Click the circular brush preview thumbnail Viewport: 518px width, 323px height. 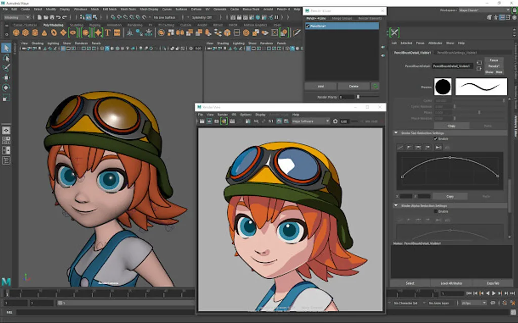point(443,87)
